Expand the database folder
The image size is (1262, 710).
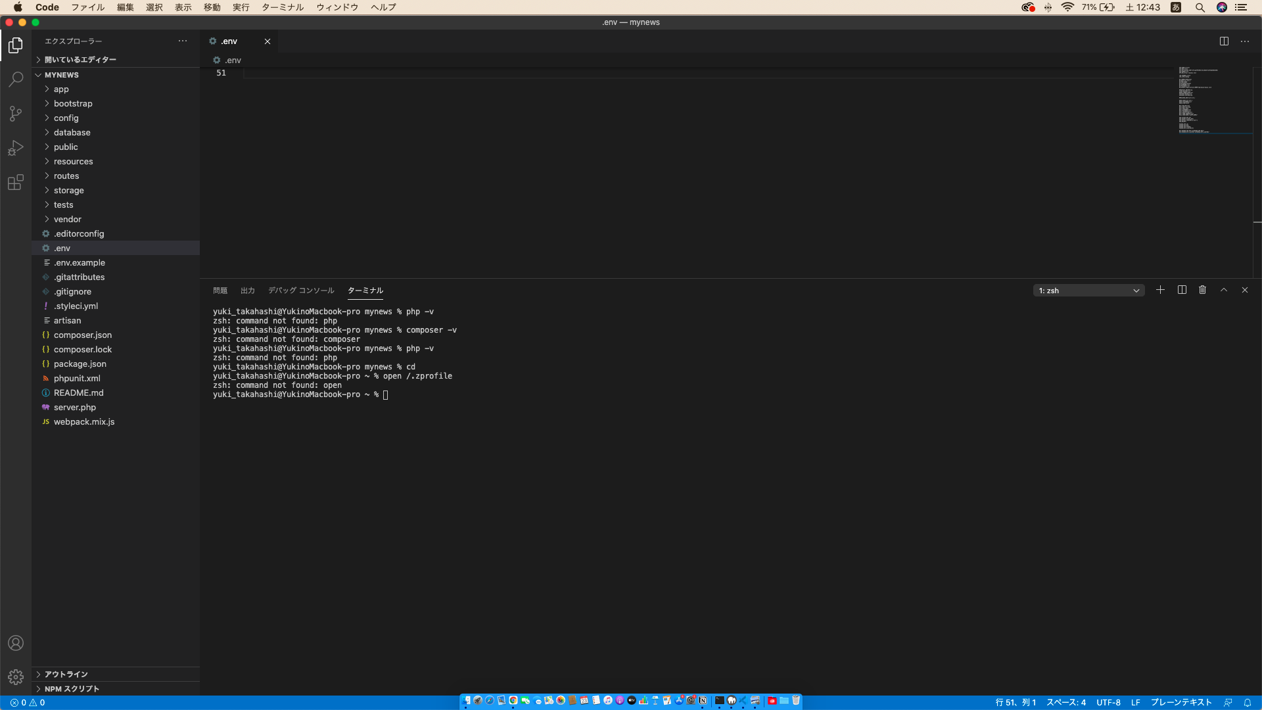116,133
